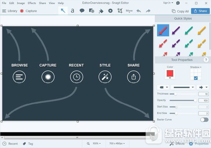Select the Arrow tool in the toolbar
The width and height of the screenshot is (211, 148).
63,11
